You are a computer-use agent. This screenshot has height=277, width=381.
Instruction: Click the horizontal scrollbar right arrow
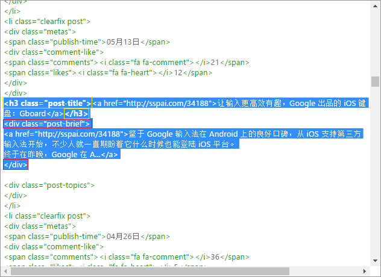[365, 271]
